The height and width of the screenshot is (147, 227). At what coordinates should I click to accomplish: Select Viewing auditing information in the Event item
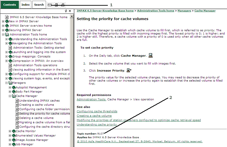click(41, 70)
